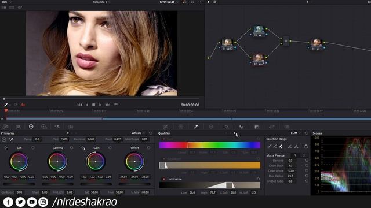Open the LUM qualifier mode dropdown
The height and width of the screenshot is (208, 371).
[296, 133]
